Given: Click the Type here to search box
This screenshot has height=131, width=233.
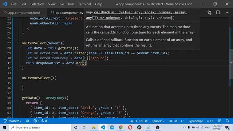Looking at the screenshot, I should tap(40, 127).
